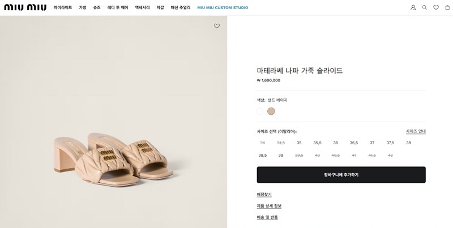Expand 배송 및 반품 section
This screenshot has height=228, width=453.
pos(267,217)
